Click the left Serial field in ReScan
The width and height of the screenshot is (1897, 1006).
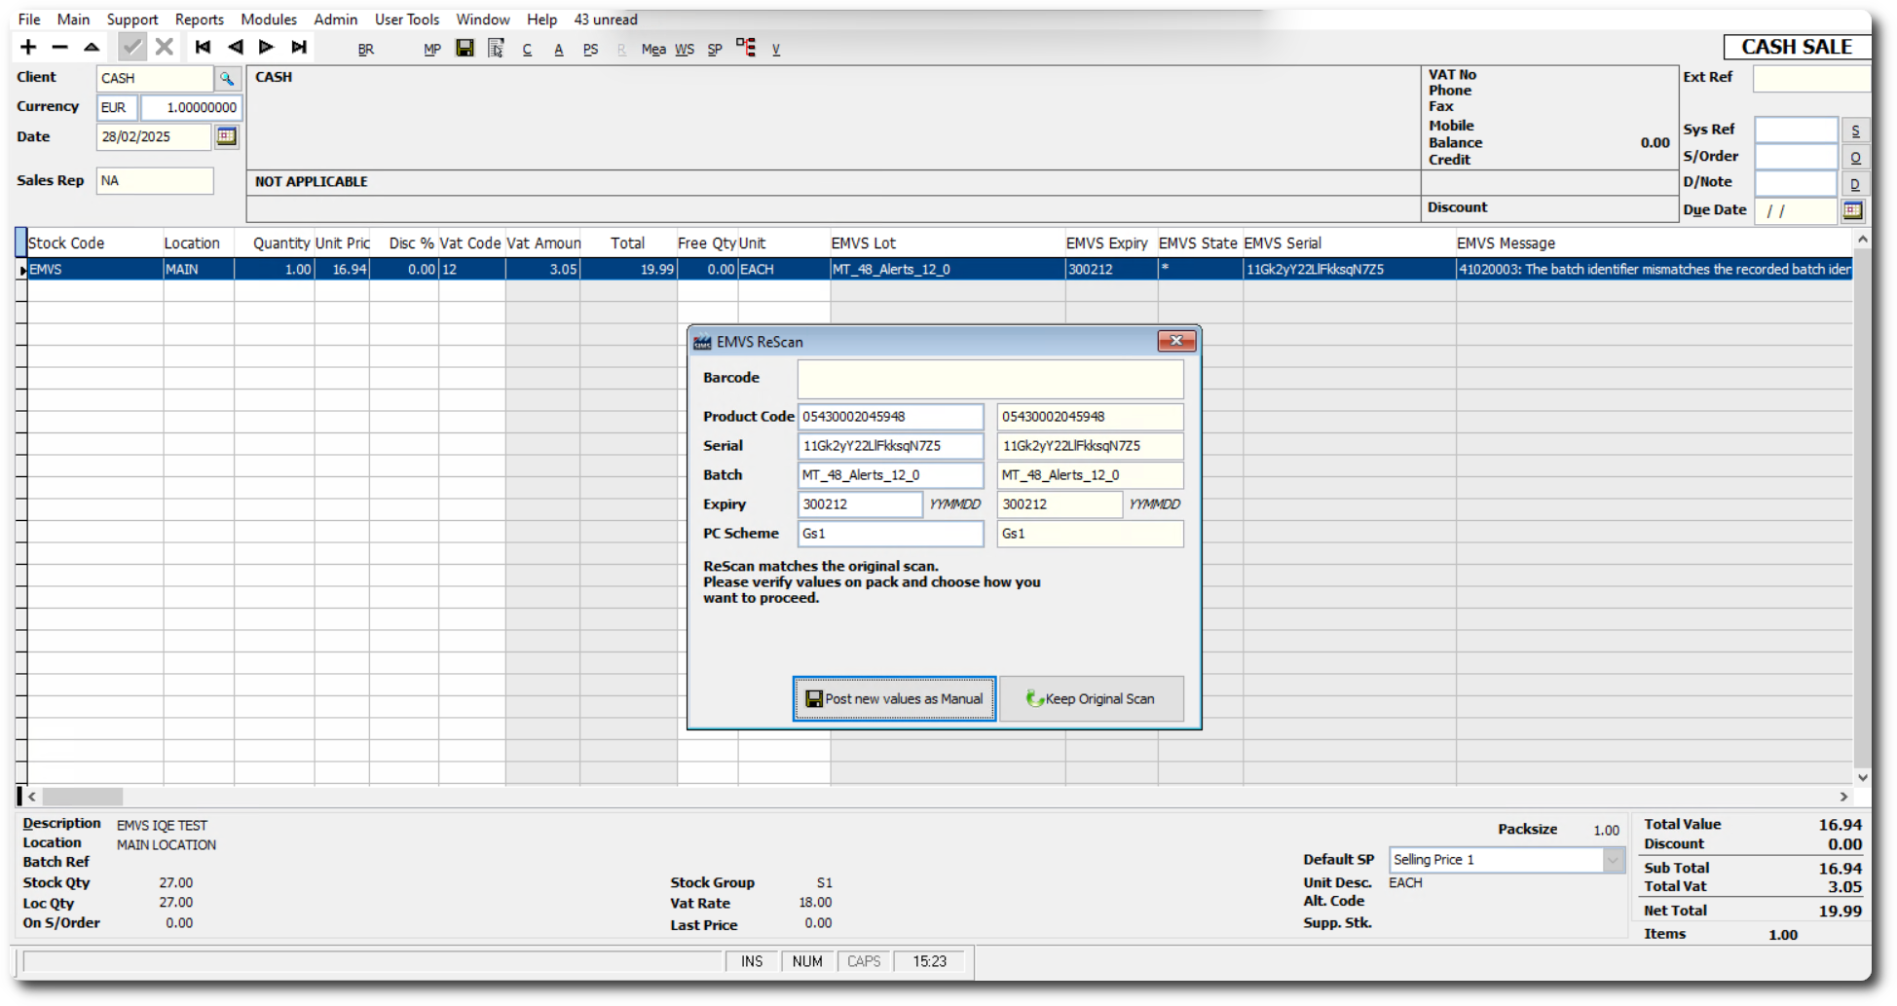890,446
